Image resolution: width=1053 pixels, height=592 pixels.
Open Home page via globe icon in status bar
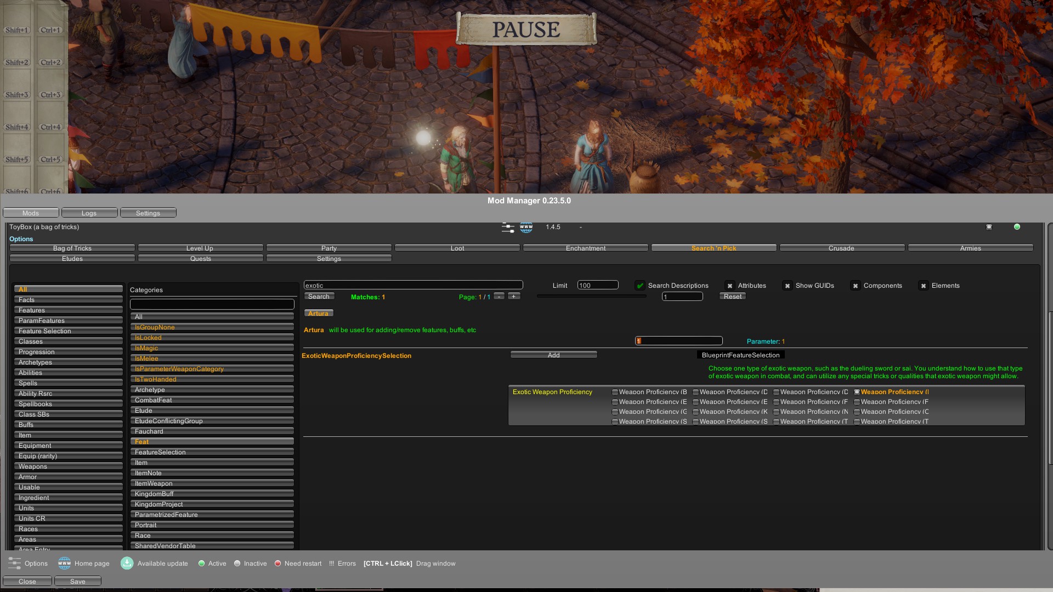pos(64,563)
